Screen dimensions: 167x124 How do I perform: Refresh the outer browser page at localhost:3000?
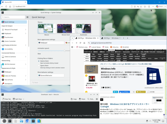6,6
